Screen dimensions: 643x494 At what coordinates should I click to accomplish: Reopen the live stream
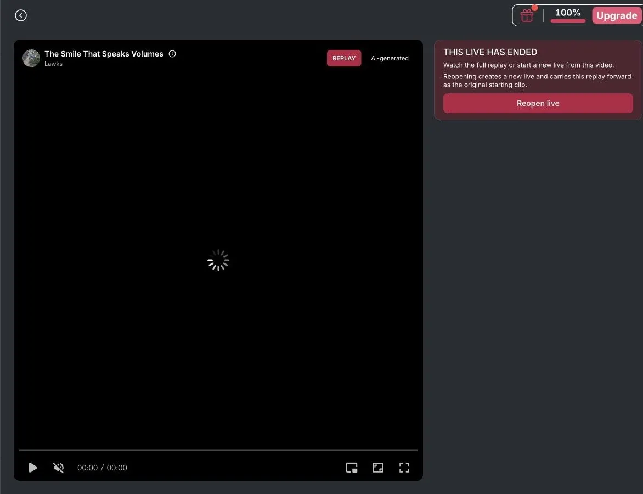point(538,103)
